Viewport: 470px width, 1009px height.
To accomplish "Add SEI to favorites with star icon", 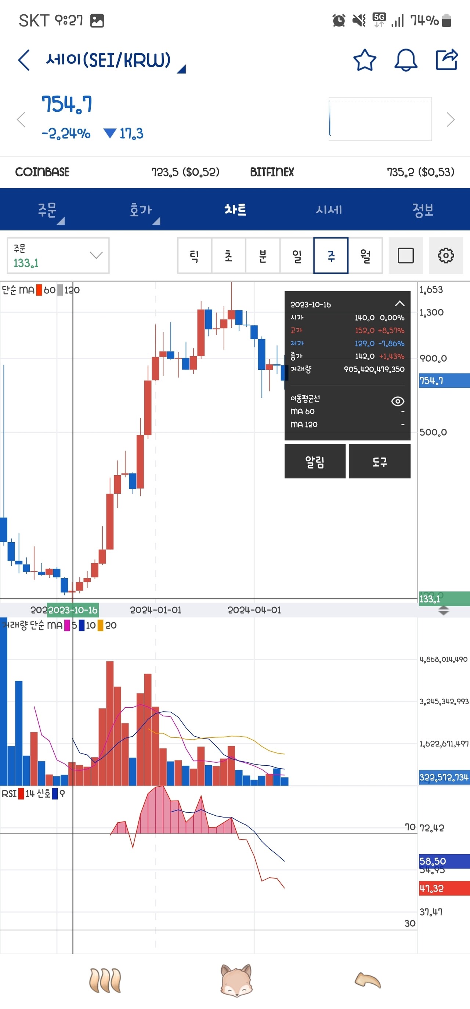I will [x=364, y=60].
